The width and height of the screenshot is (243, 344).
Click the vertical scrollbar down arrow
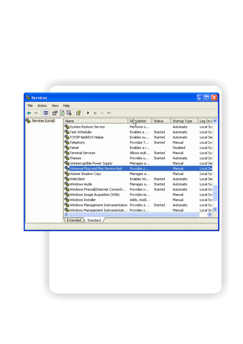pos(215,209)
